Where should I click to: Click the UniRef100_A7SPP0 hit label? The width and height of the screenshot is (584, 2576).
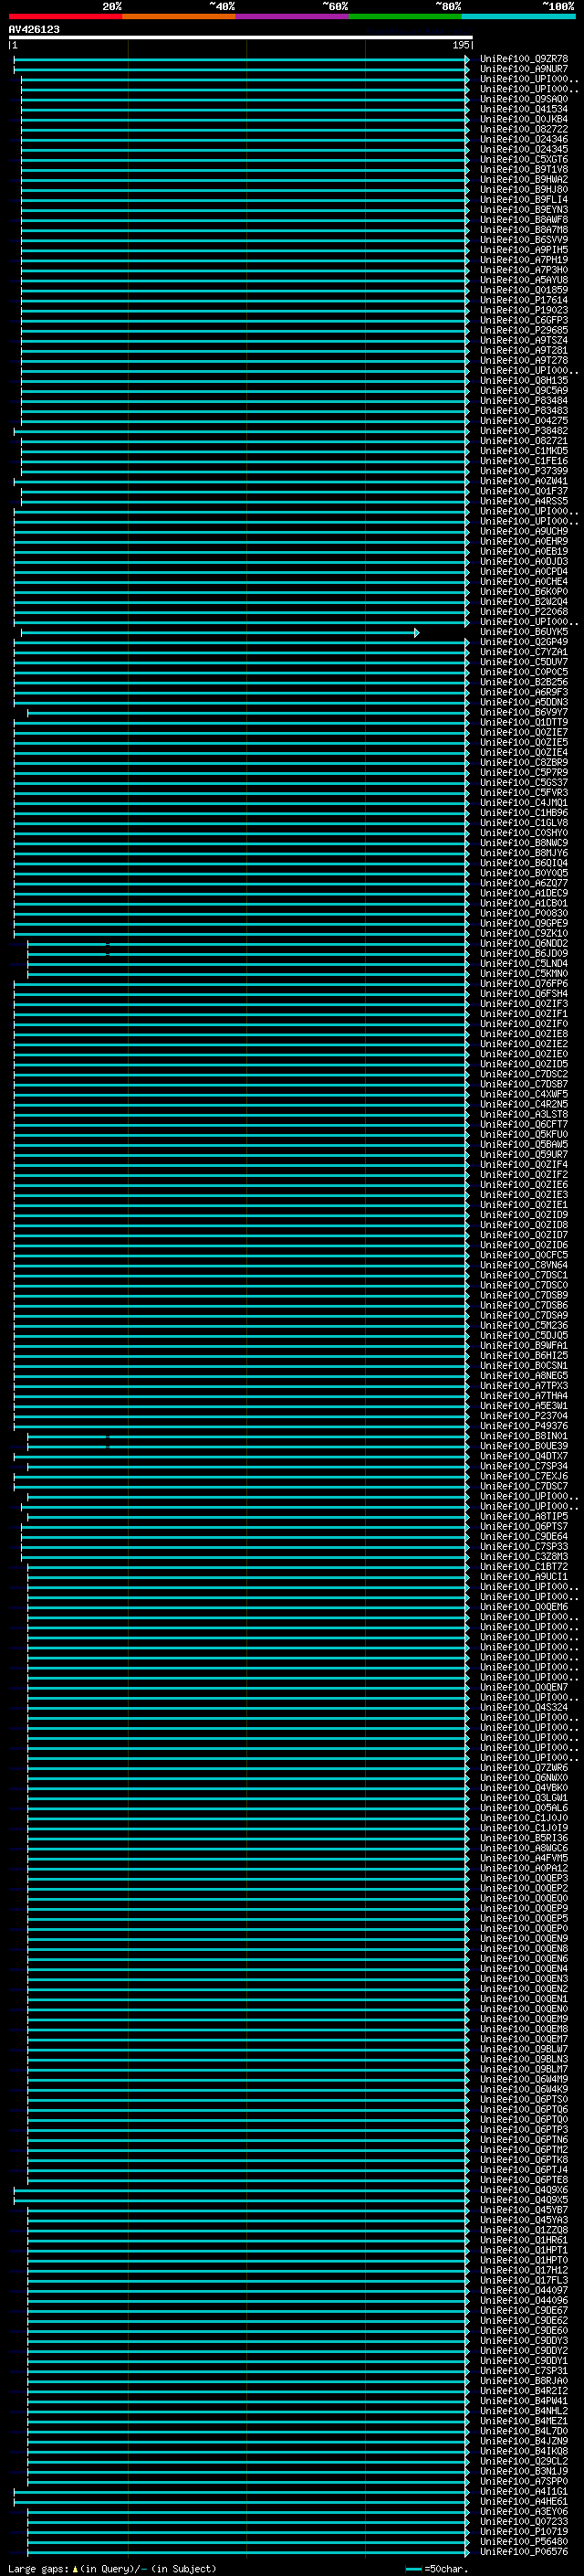(x=523, y=2481)
